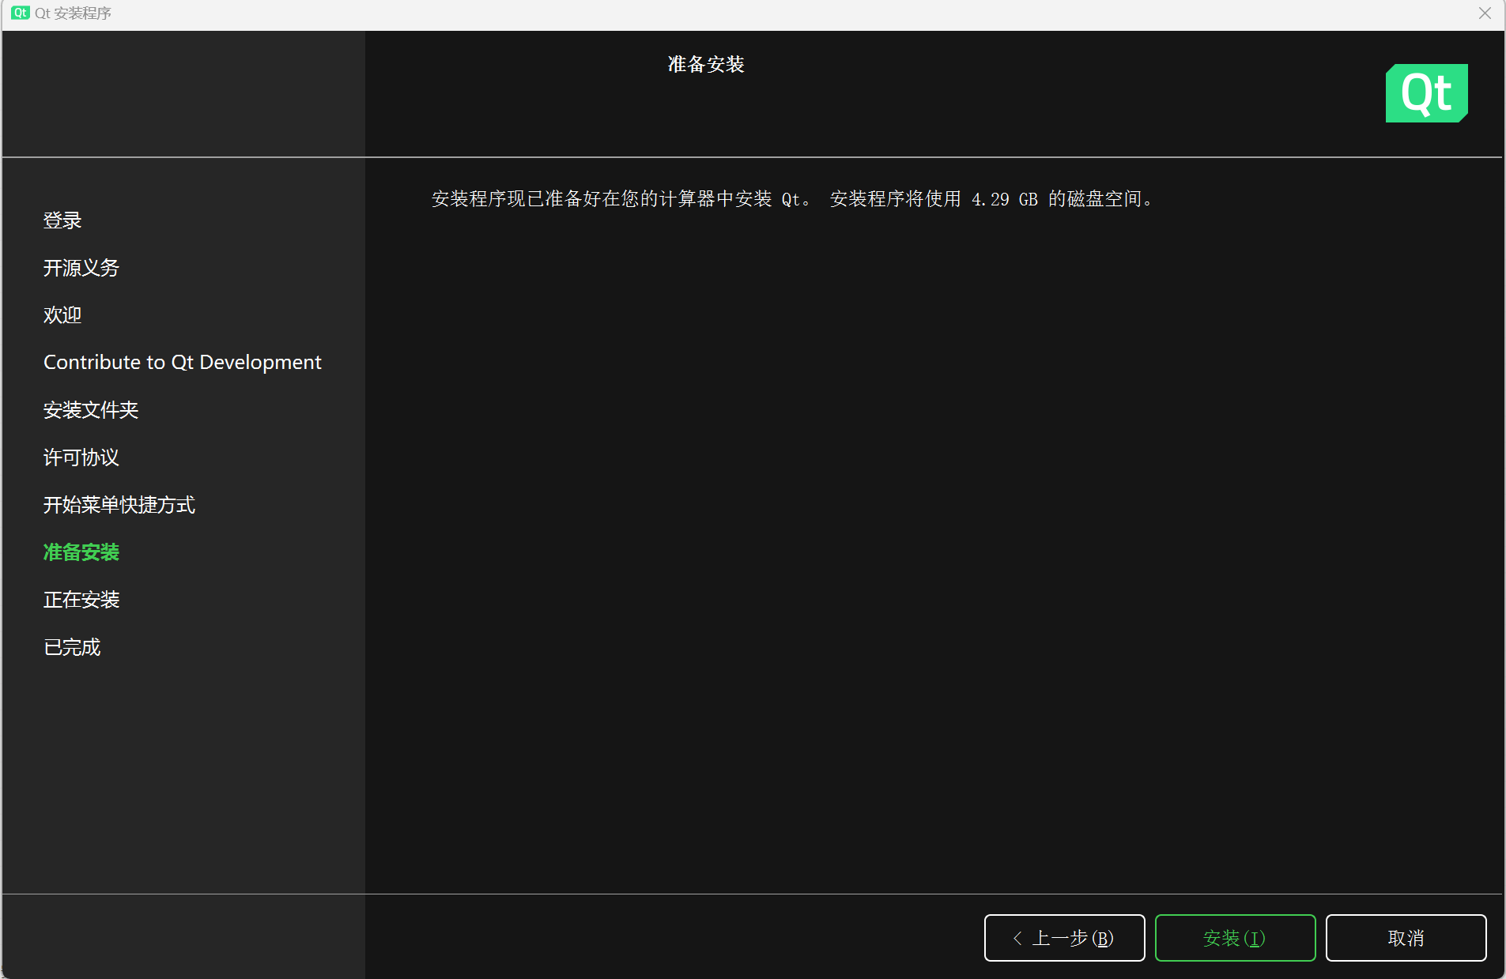
Task: Go back with 上一步(B) button
Action: click(1064, 938)
